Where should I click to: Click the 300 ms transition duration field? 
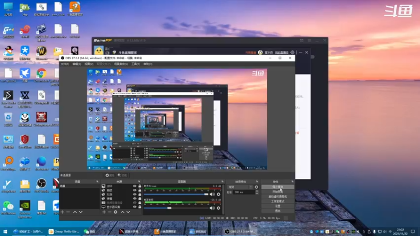pyautogui.click(x=244, y=192)
